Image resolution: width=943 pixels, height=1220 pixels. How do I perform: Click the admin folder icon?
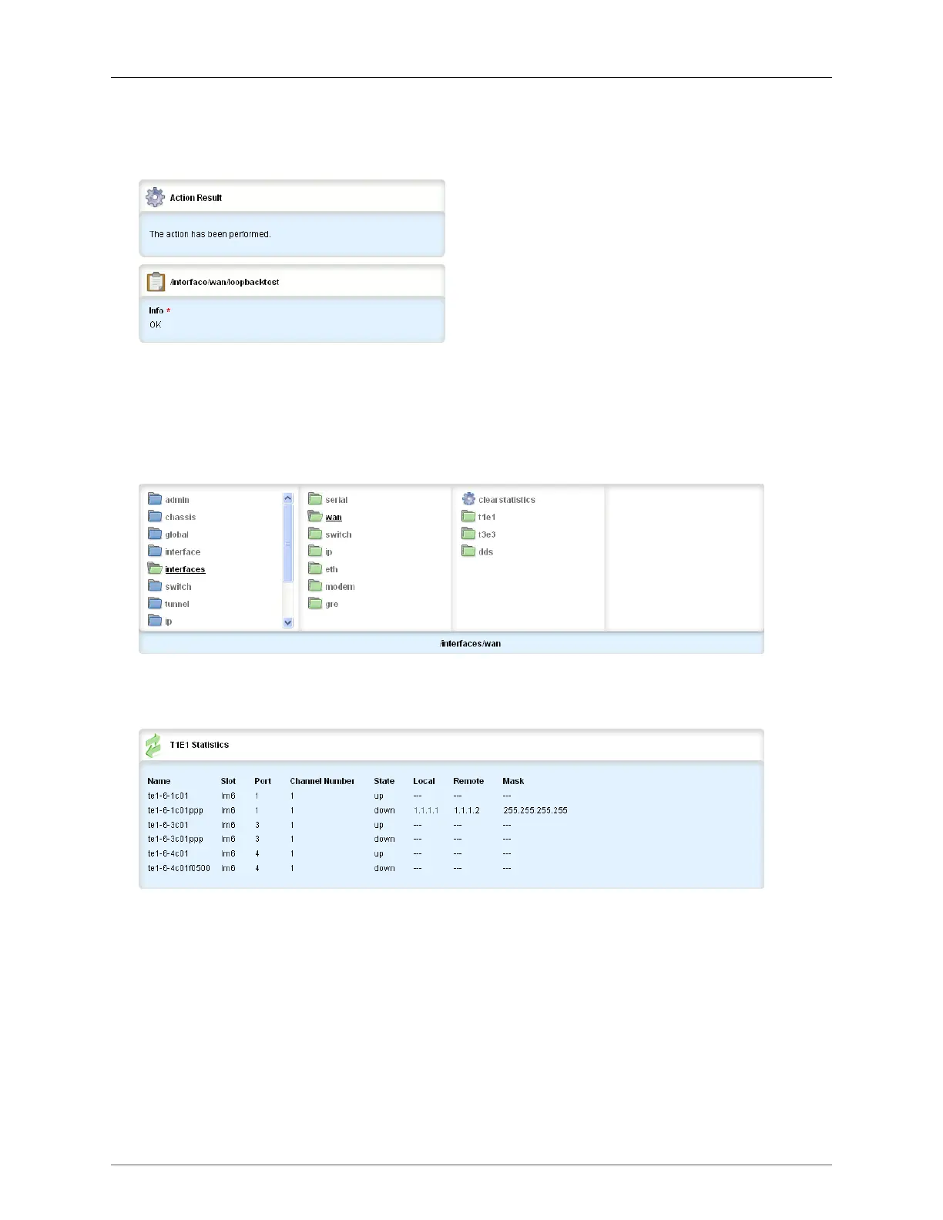click(155, 499)
